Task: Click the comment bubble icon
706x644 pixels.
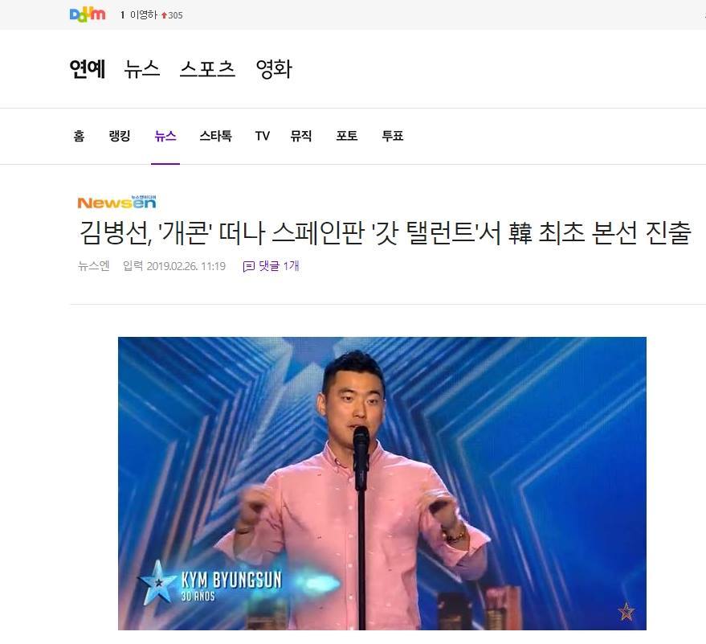Action: [248, 267]
